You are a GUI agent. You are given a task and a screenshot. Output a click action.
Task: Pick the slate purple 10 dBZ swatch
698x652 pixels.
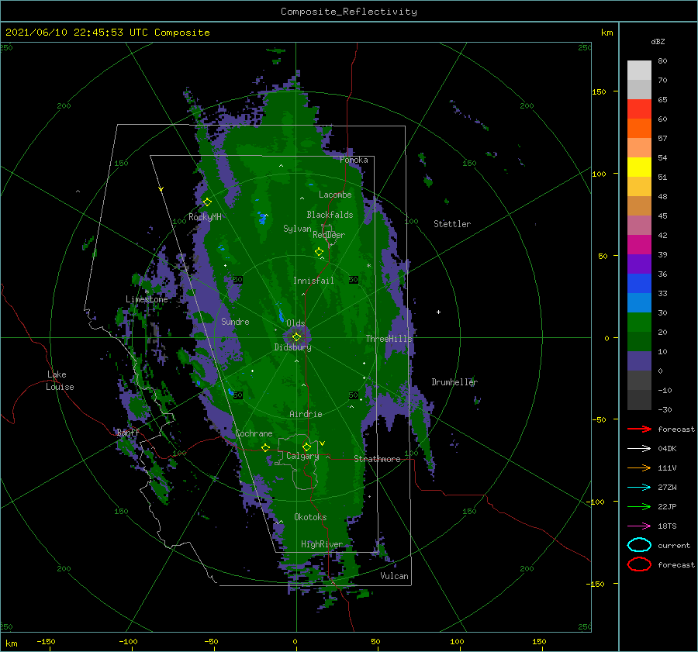point(639,361)
